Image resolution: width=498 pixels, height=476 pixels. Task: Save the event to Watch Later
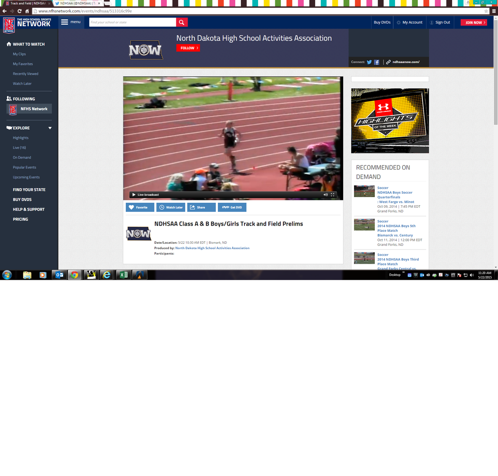171,207
